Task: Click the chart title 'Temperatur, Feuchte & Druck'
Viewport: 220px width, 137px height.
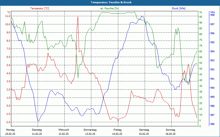Action: (111, 2)
